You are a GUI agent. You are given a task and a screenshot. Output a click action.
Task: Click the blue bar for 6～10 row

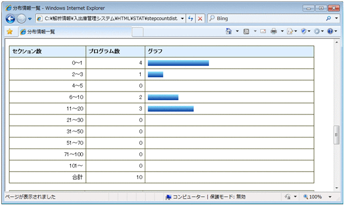[x=163, y=97]
